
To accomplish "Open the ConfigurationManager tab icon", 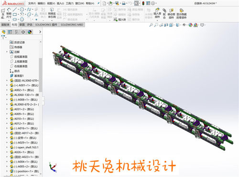I will tap(17, 32).
